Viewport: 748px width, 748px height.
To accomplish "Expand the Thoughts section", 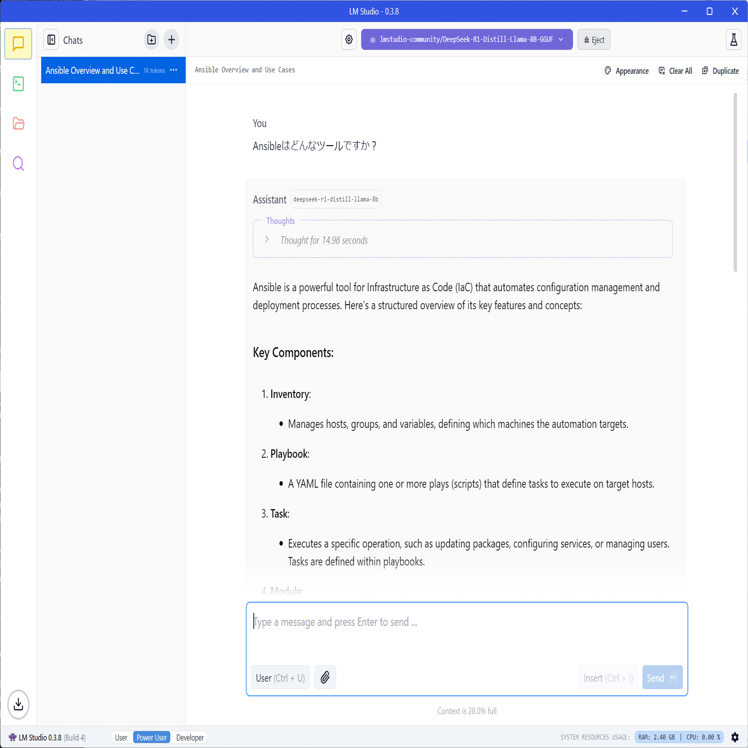I will point(267,240).
